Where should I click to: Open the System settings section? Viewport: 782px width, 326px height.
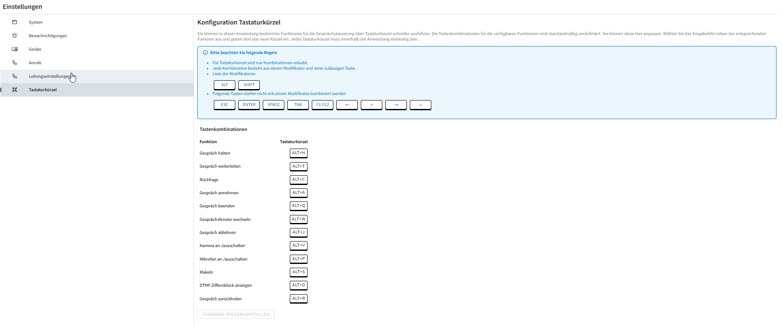click(x=35, y=22)
